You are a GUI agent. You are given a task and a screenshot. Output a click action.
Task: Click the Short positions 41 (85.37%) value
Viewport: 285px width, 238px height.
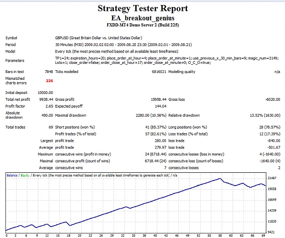156,127
